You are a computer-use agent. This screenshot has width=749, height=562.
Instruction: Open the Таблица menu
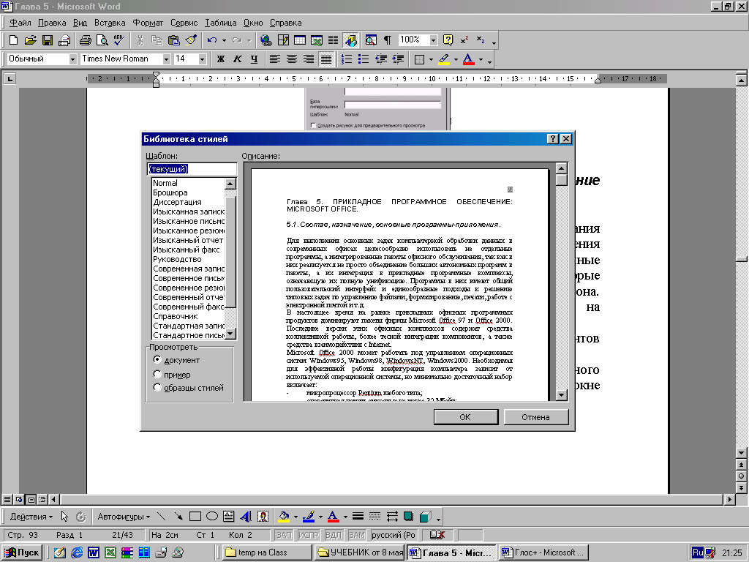(221, 23)
